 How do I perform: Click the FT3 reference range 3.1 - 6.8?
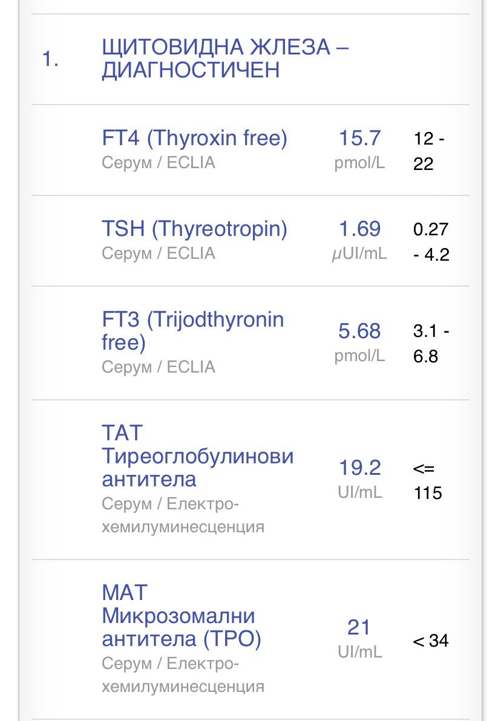point(431,343)
